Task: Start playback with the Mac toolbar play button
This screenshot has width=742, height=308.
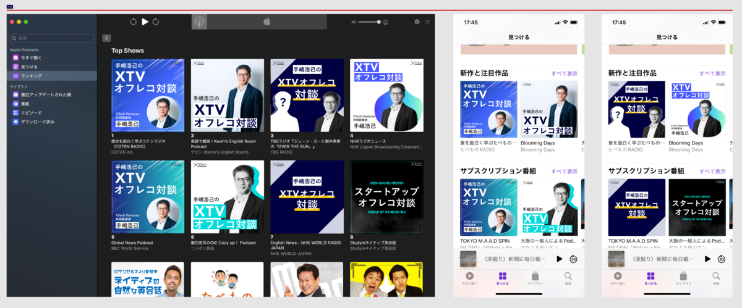Action: click(145, 22)
